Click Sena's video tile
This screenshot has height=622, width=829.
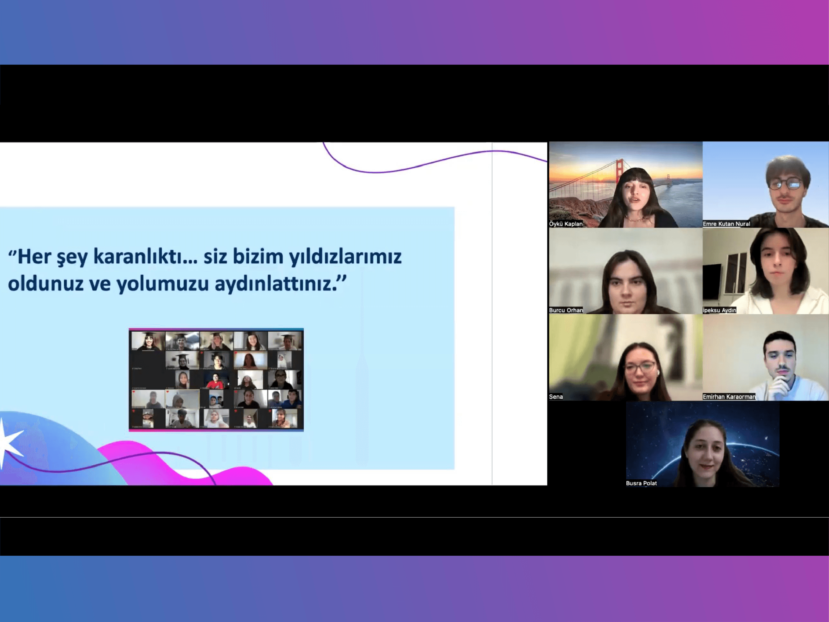pyautogui.click(x=625, y=357)
